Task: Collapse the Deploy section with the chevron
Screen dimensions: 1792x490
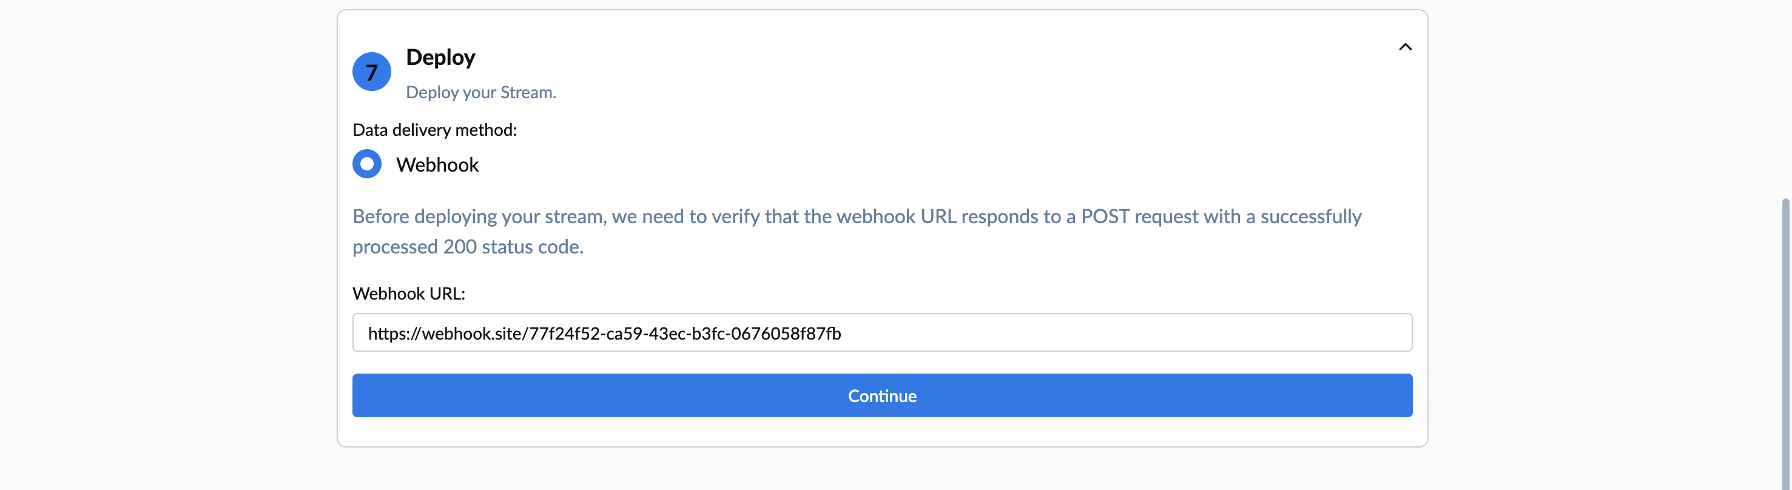Action: pos(1404,47)
